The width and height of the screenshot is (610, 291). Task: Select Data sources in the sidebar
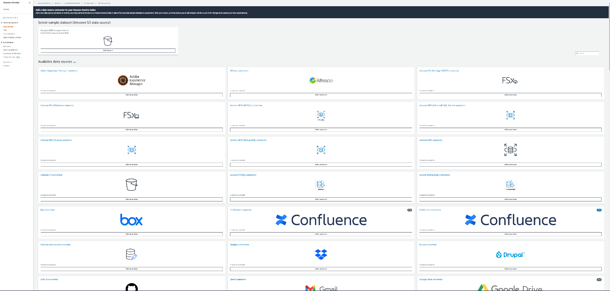(8, 27)
